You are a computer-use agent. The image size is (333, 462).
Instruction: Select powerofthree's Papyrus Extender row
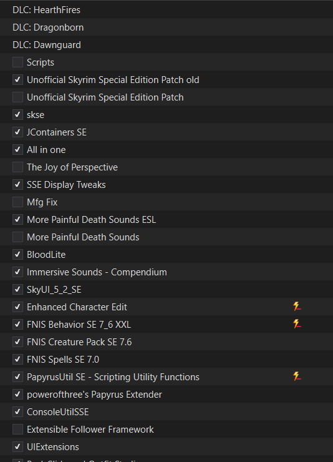[x=166, y=394]
